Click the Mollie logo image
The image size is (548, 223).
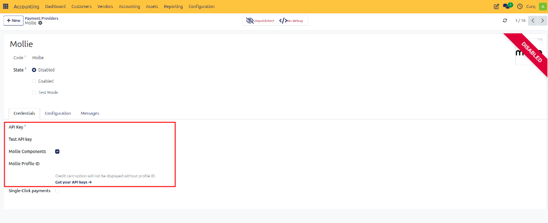529,52
